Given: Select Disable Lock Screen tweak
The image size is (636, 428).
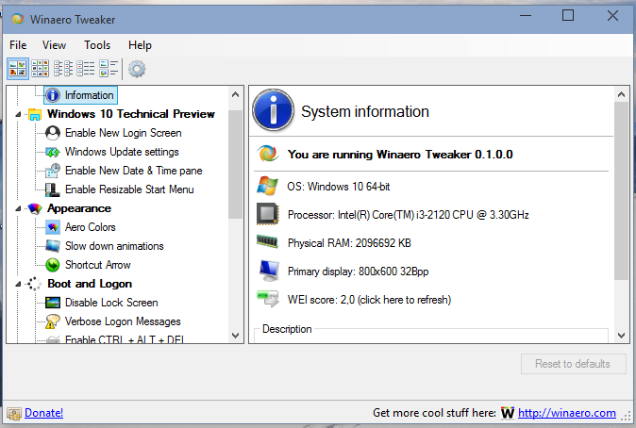Looking at the screenshot, I should click(110, 303).
